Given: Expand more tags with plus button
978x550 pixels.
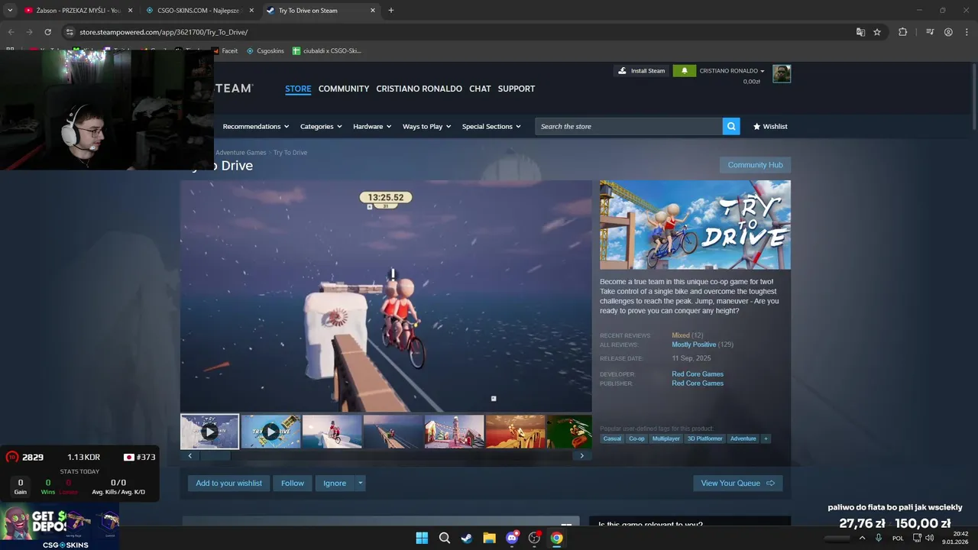Looking at the screenshot, I should click(766, 438).
